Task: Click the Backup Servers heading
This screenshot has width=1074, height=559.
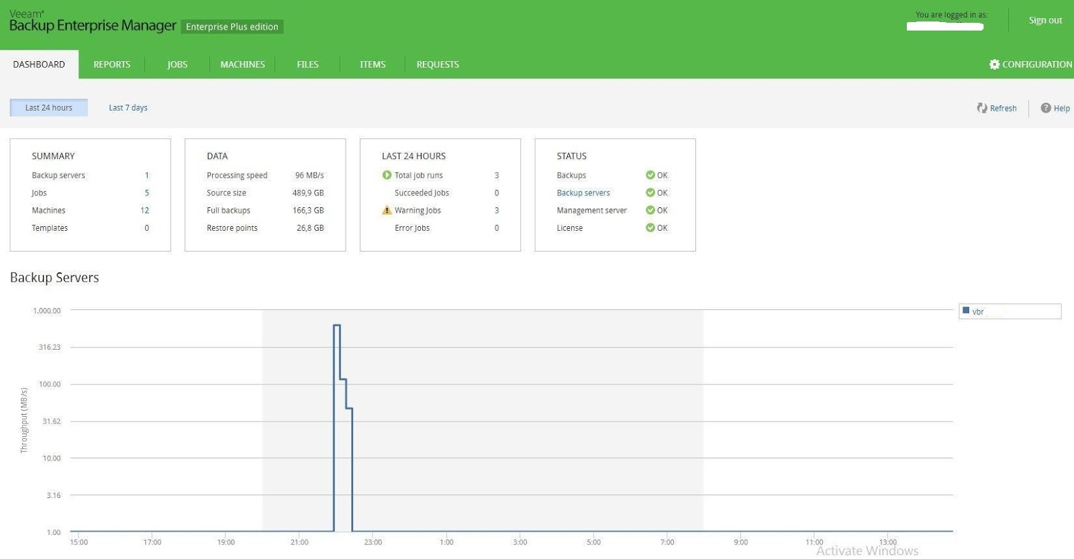Action: [x=54, y=277]
